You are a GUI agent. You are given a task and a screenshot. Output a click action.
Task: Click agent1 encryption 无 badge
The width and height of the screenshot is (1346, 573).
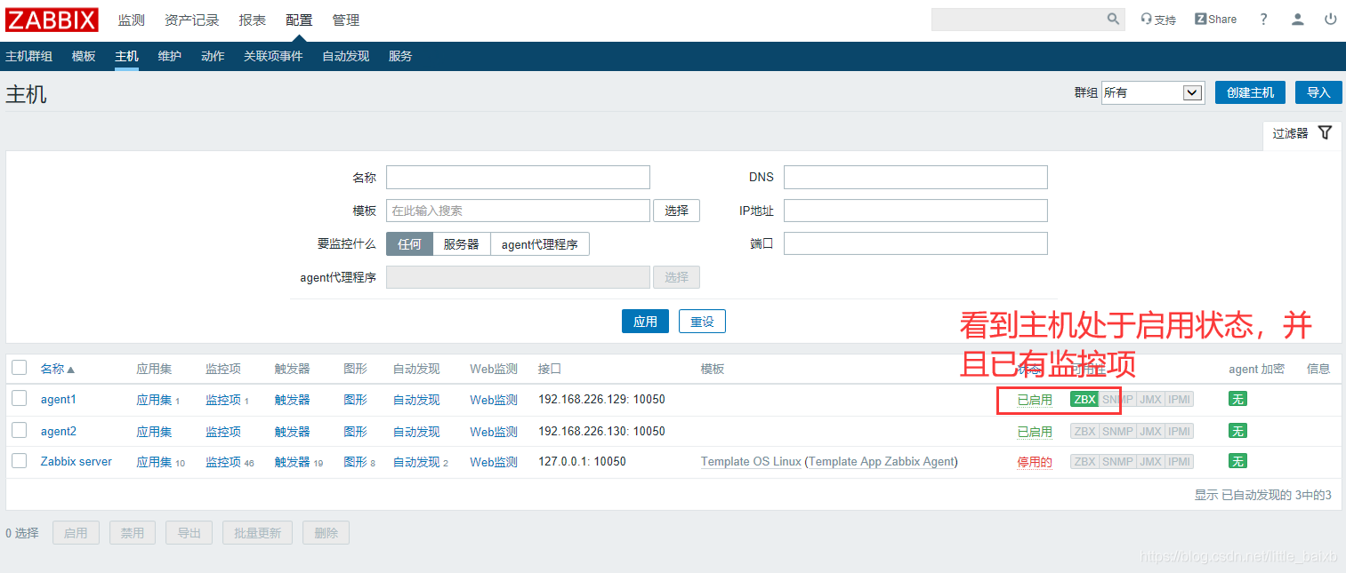coord(1237,400)
